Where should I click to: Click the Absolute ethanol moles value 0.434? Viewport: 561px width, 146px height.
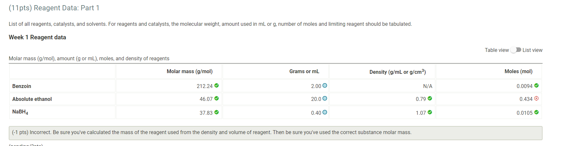pyautogui.click(x=526, y=99)
